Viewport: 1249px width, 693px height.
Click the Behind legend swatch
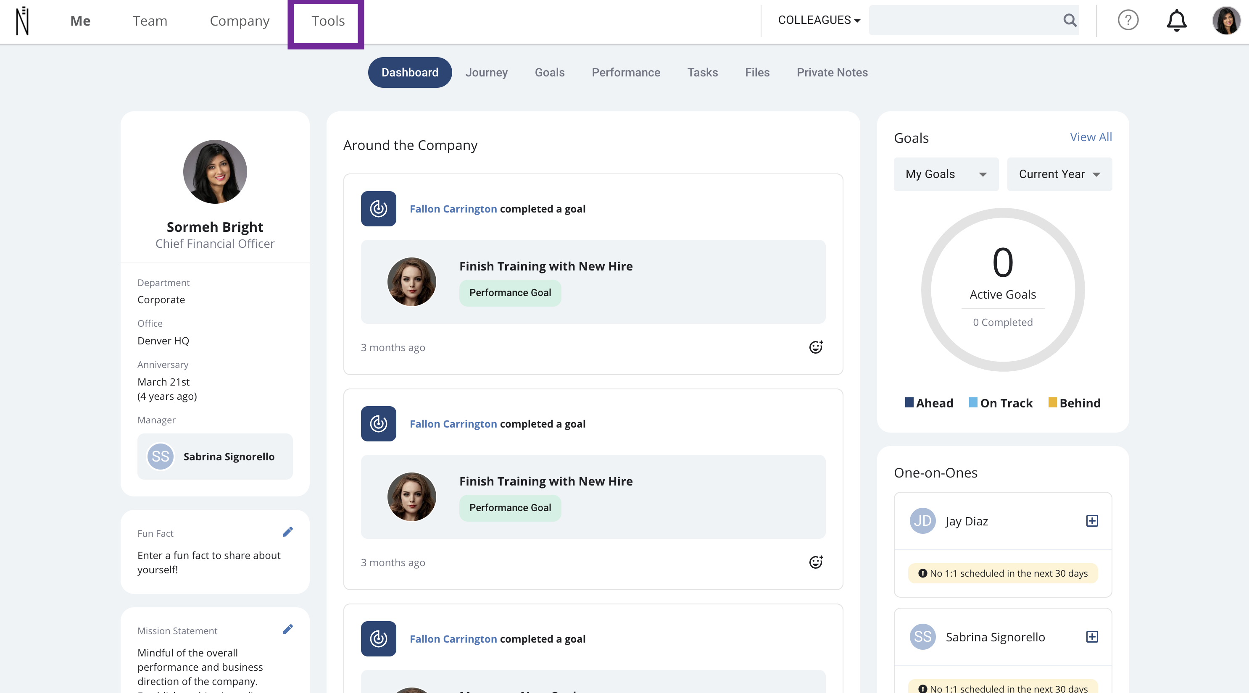click(x=1052, y=402)
